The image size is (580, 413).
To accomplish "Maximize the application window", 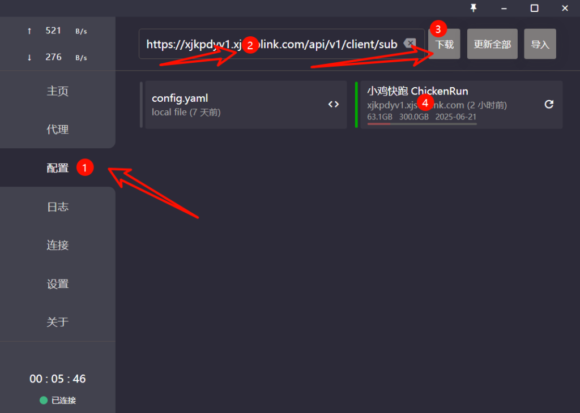I will coord(534,8).
